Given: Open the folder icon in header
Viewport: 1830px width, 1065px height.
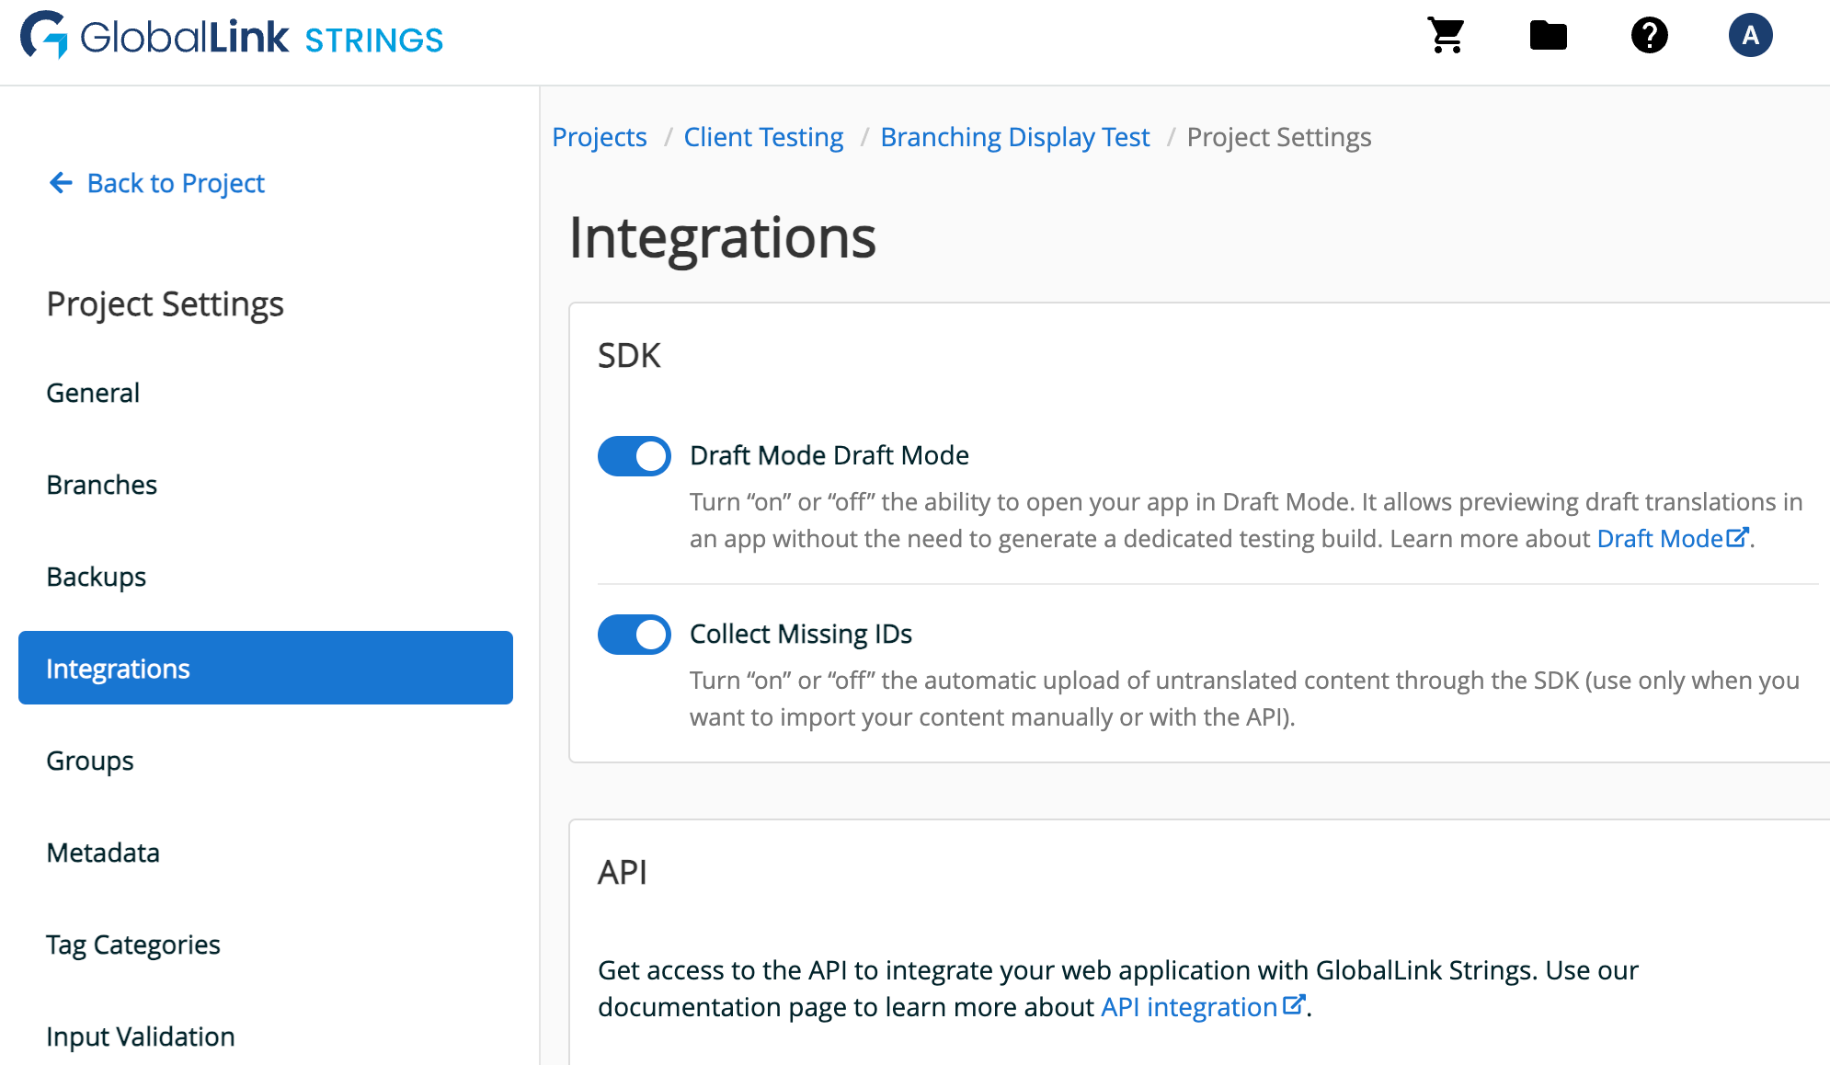Looking at the screenshot, I should pos(1549,36).
